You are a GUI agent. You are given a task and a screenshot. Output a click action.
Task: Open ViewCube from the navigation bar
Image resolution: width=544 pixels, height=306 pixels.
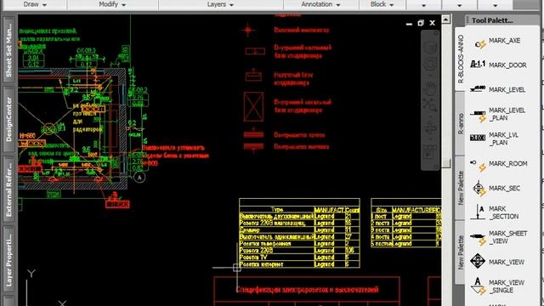(x=430, y=47)
